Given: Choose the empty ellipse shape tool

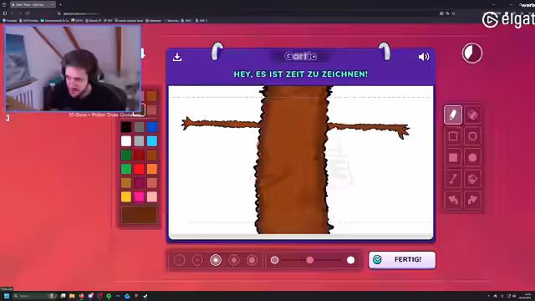Looking at the screenshot, I should click(472, 136).
